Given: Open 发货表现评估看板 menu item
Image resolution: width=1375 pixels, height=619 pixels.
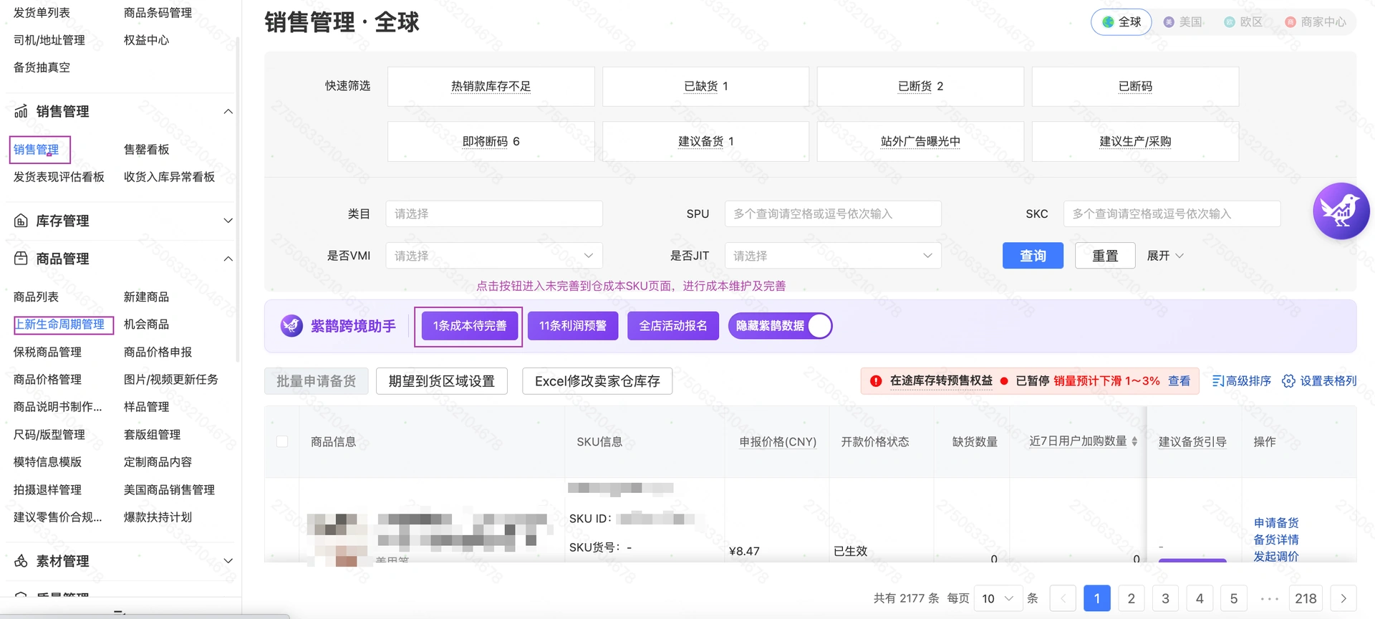Looking at the screenshot, I should (59, 177).
